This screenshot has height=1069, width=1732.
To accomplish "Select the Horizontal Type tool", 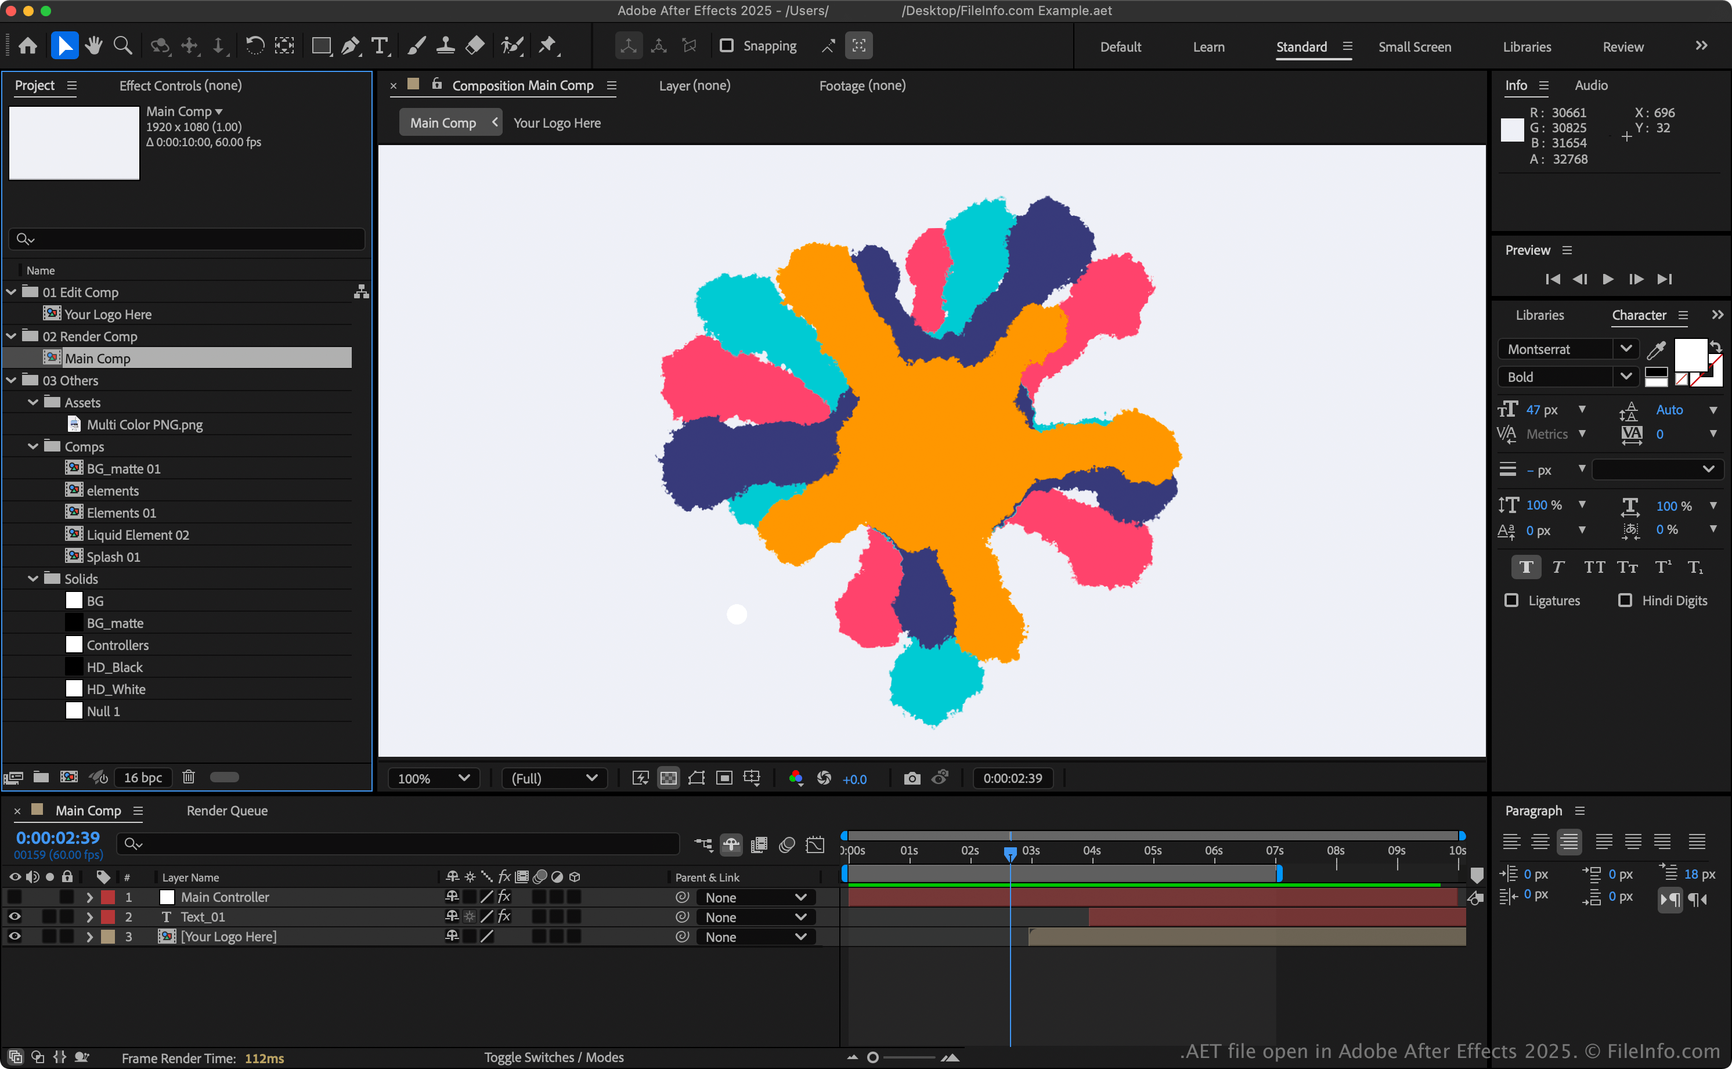I will 380,46.
